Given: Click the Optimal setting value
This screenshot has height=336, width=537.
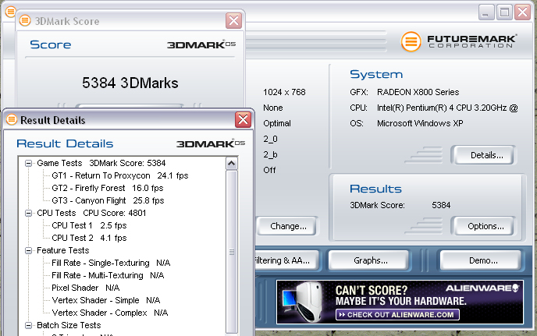Looking at the screenshot, I should [x=277, y=123].
